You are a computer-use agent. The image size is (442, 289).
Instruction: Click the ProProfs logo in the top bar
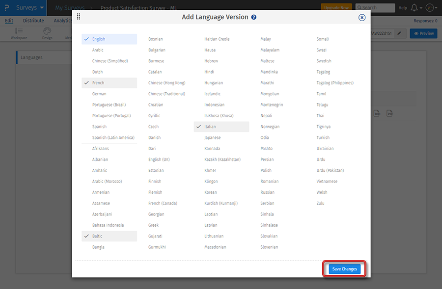pos(6,7)
